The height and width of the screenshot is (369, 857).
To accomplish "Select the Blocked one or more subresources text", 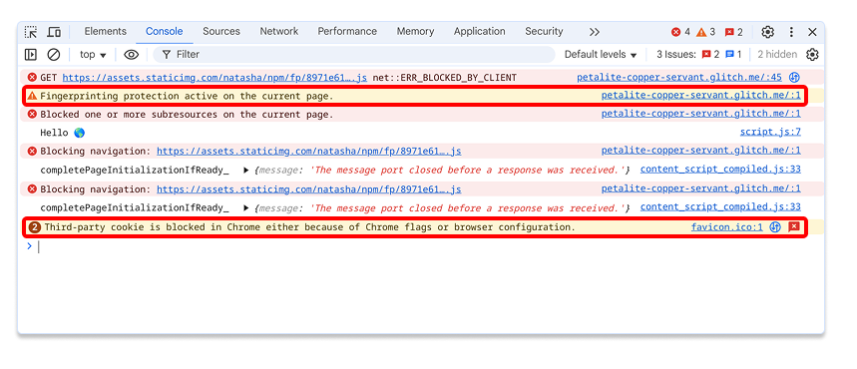I will pos(187,115).
